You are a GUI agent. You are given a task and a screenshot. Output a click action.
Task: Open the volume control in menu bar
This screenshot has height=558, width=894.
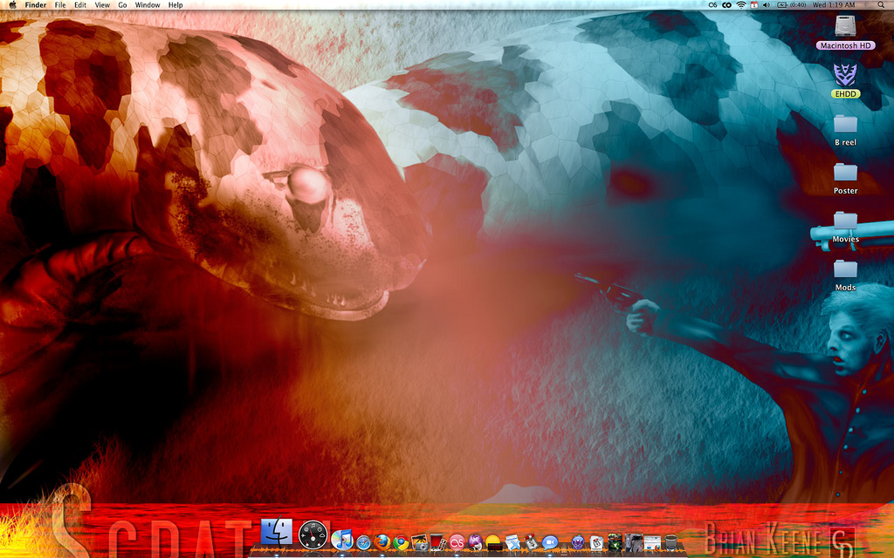click(766, 4)
